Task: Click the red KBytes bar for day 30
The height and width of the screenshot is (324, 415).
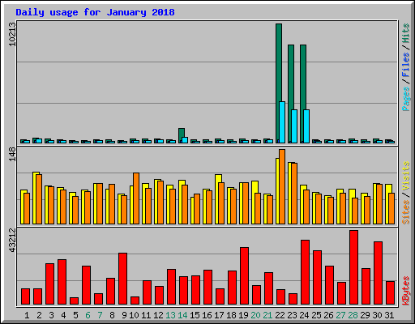Action: [x=378, y=273]
